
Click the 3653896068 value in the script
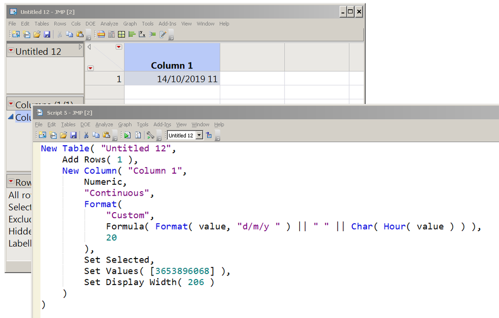click(x=182, y=271)
